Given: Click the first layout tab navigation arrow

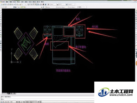Looking at the screenshot, I should click(2, 94).
